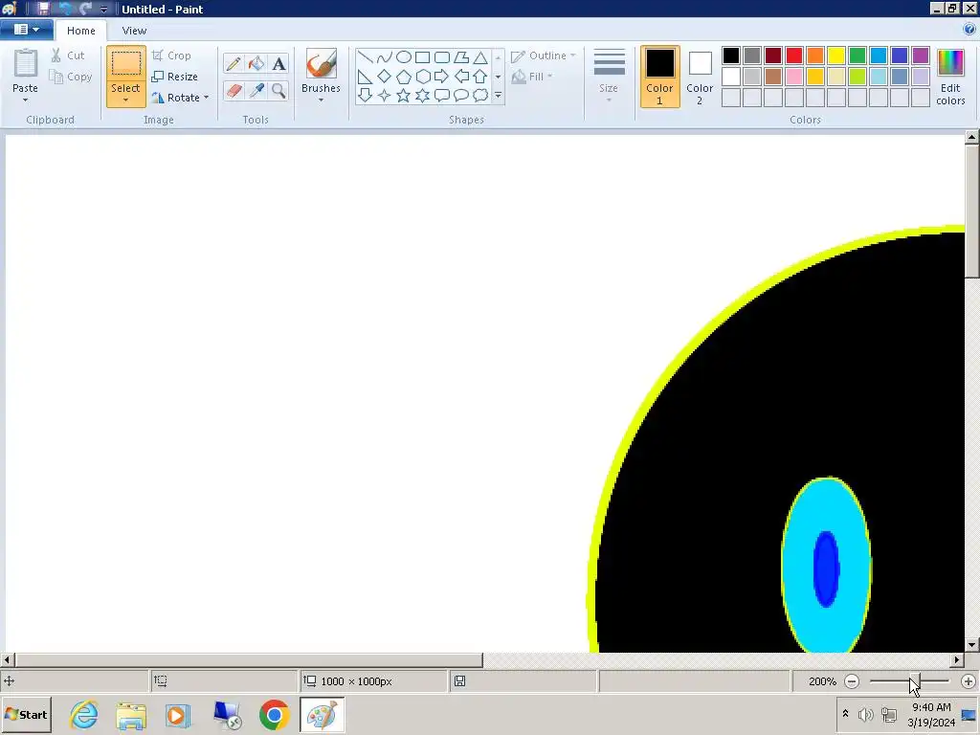The image size is (980, 735).
Task: Select the Fill with color bucket tool
Action: tap(256, 64)
